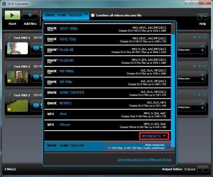Viewport: 213px width, 177px height.
Task: Open the Help question mark menu
Action: 203,17
